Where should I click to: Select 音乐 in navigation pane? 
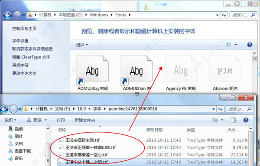[16, 158]
